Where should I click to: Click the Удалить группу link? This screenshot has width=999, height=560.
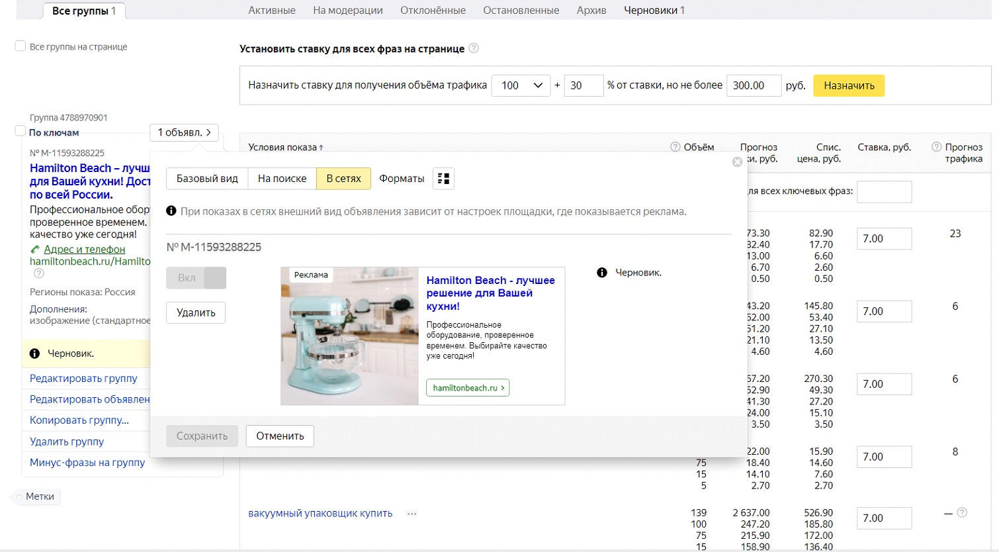point(67,442)
